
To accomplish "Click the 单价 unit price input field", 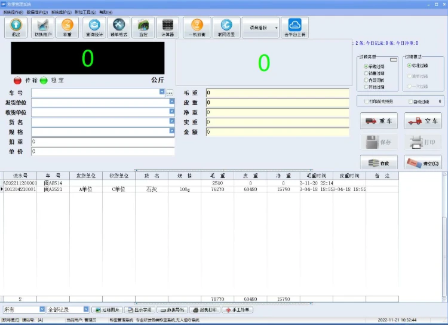I will (x=103, y=152).
